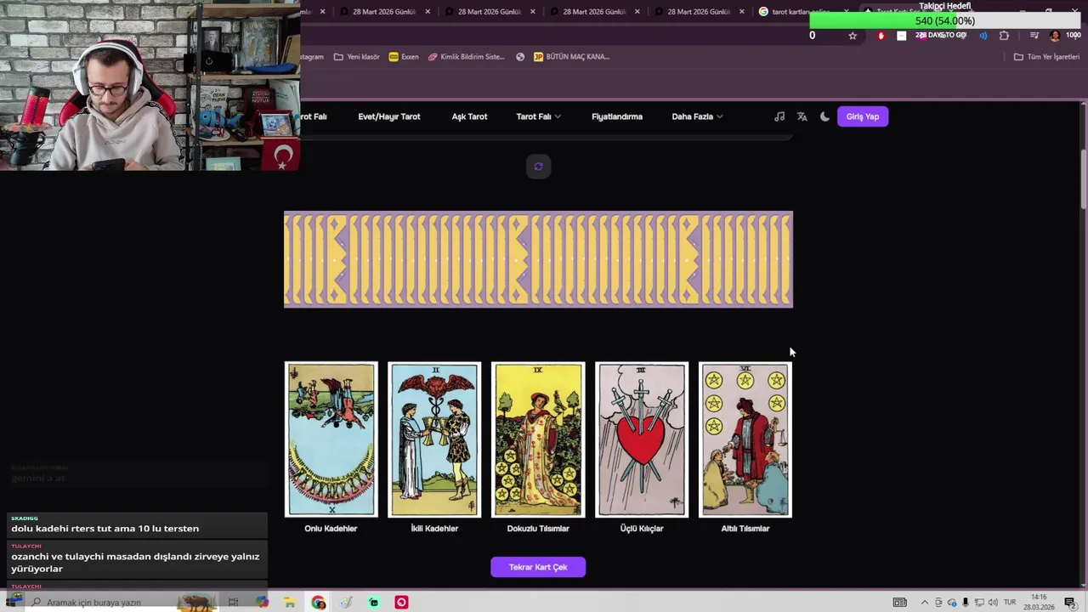Open File Explorer from taskbar
The width and height of the screenshot is (1088, 612).
290,603
